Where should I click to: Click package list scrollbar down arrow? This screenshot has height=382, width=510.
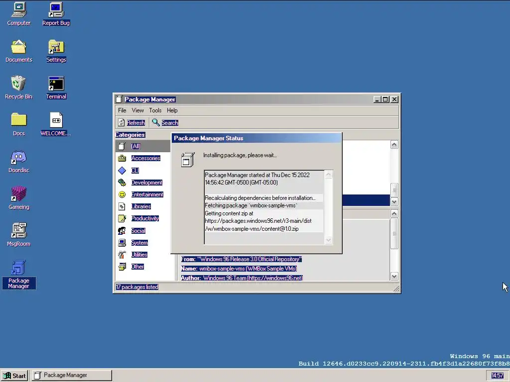394,202
